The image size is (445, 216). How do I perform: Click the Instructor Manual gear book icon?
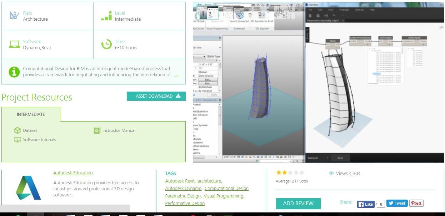point(97,130)
